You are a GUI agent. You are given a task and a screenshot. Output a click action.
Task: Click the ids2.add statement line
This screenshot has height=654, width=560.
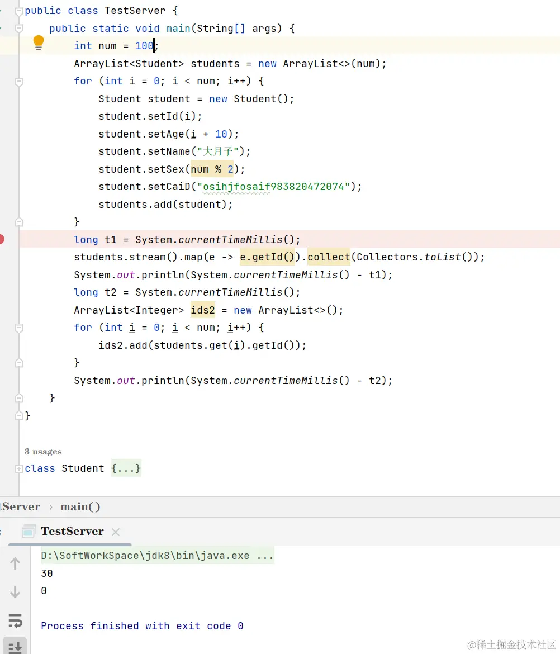tap(202, 345)
